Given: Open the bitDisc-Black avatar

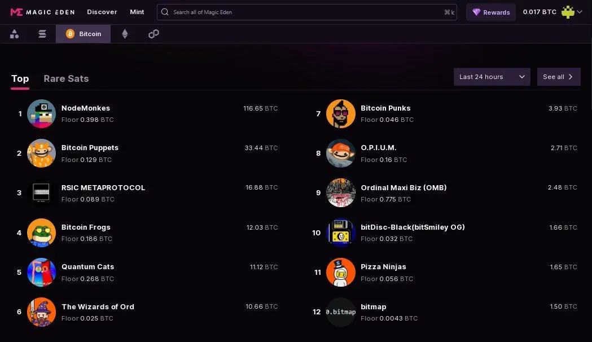Looking at the screenshot, I should [x=340, y=233].
